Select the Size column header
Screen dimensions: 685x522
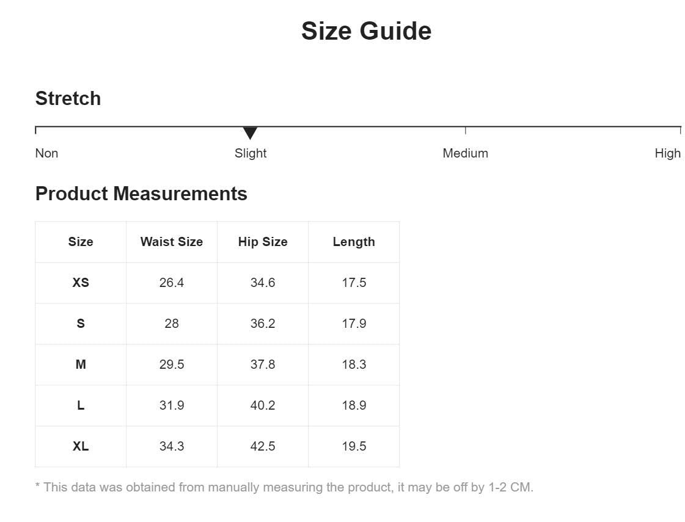point(81,242)
